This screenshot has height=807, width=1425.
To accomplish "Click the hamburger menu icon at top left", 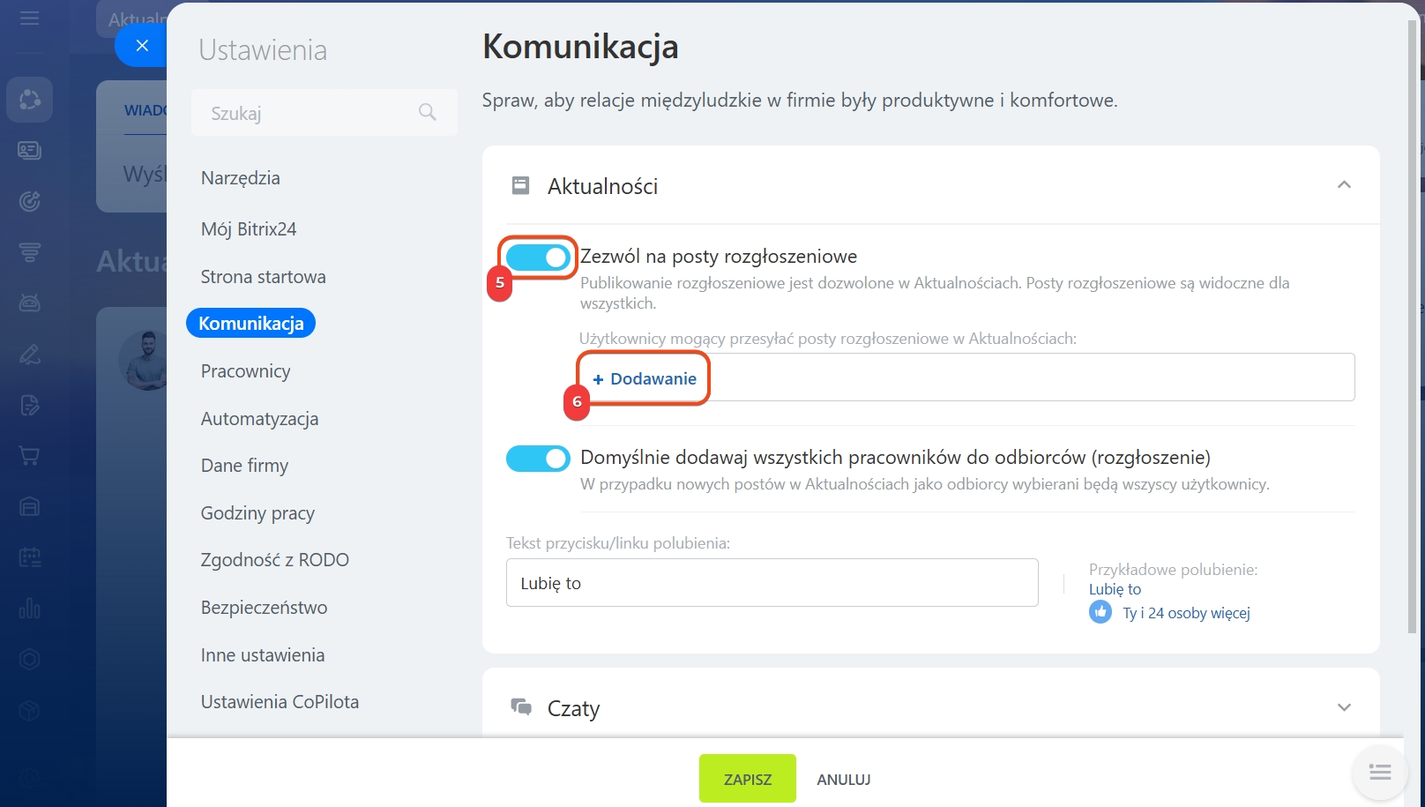I will coord(29,19).
